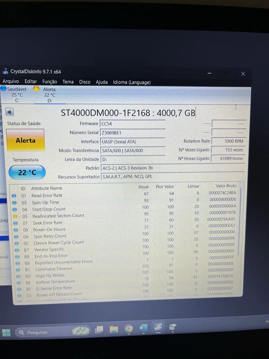Click the blue status dot for Read Error Rate

14,196
